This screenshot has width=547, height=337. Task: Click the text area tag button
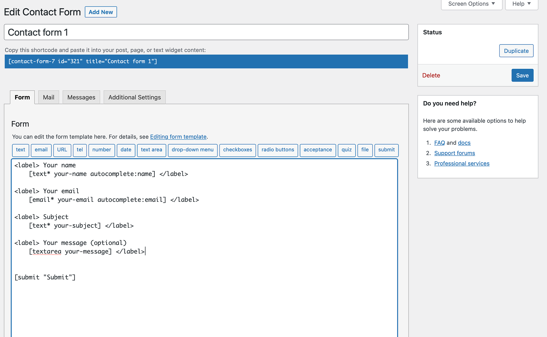[152, 150]
